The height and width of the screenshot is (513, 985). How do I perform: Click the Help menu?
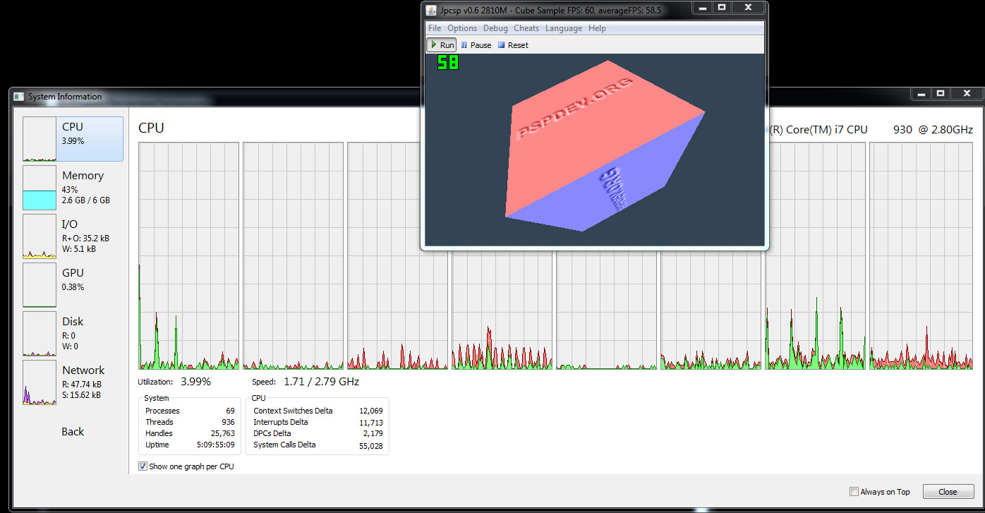[x=597, y=28]
